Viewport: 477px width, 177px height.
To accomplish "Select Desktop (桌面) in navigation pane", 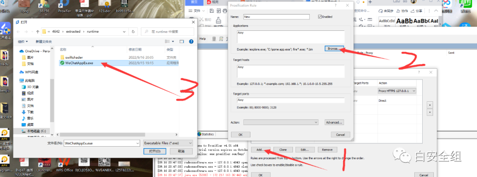I will 28,125.
